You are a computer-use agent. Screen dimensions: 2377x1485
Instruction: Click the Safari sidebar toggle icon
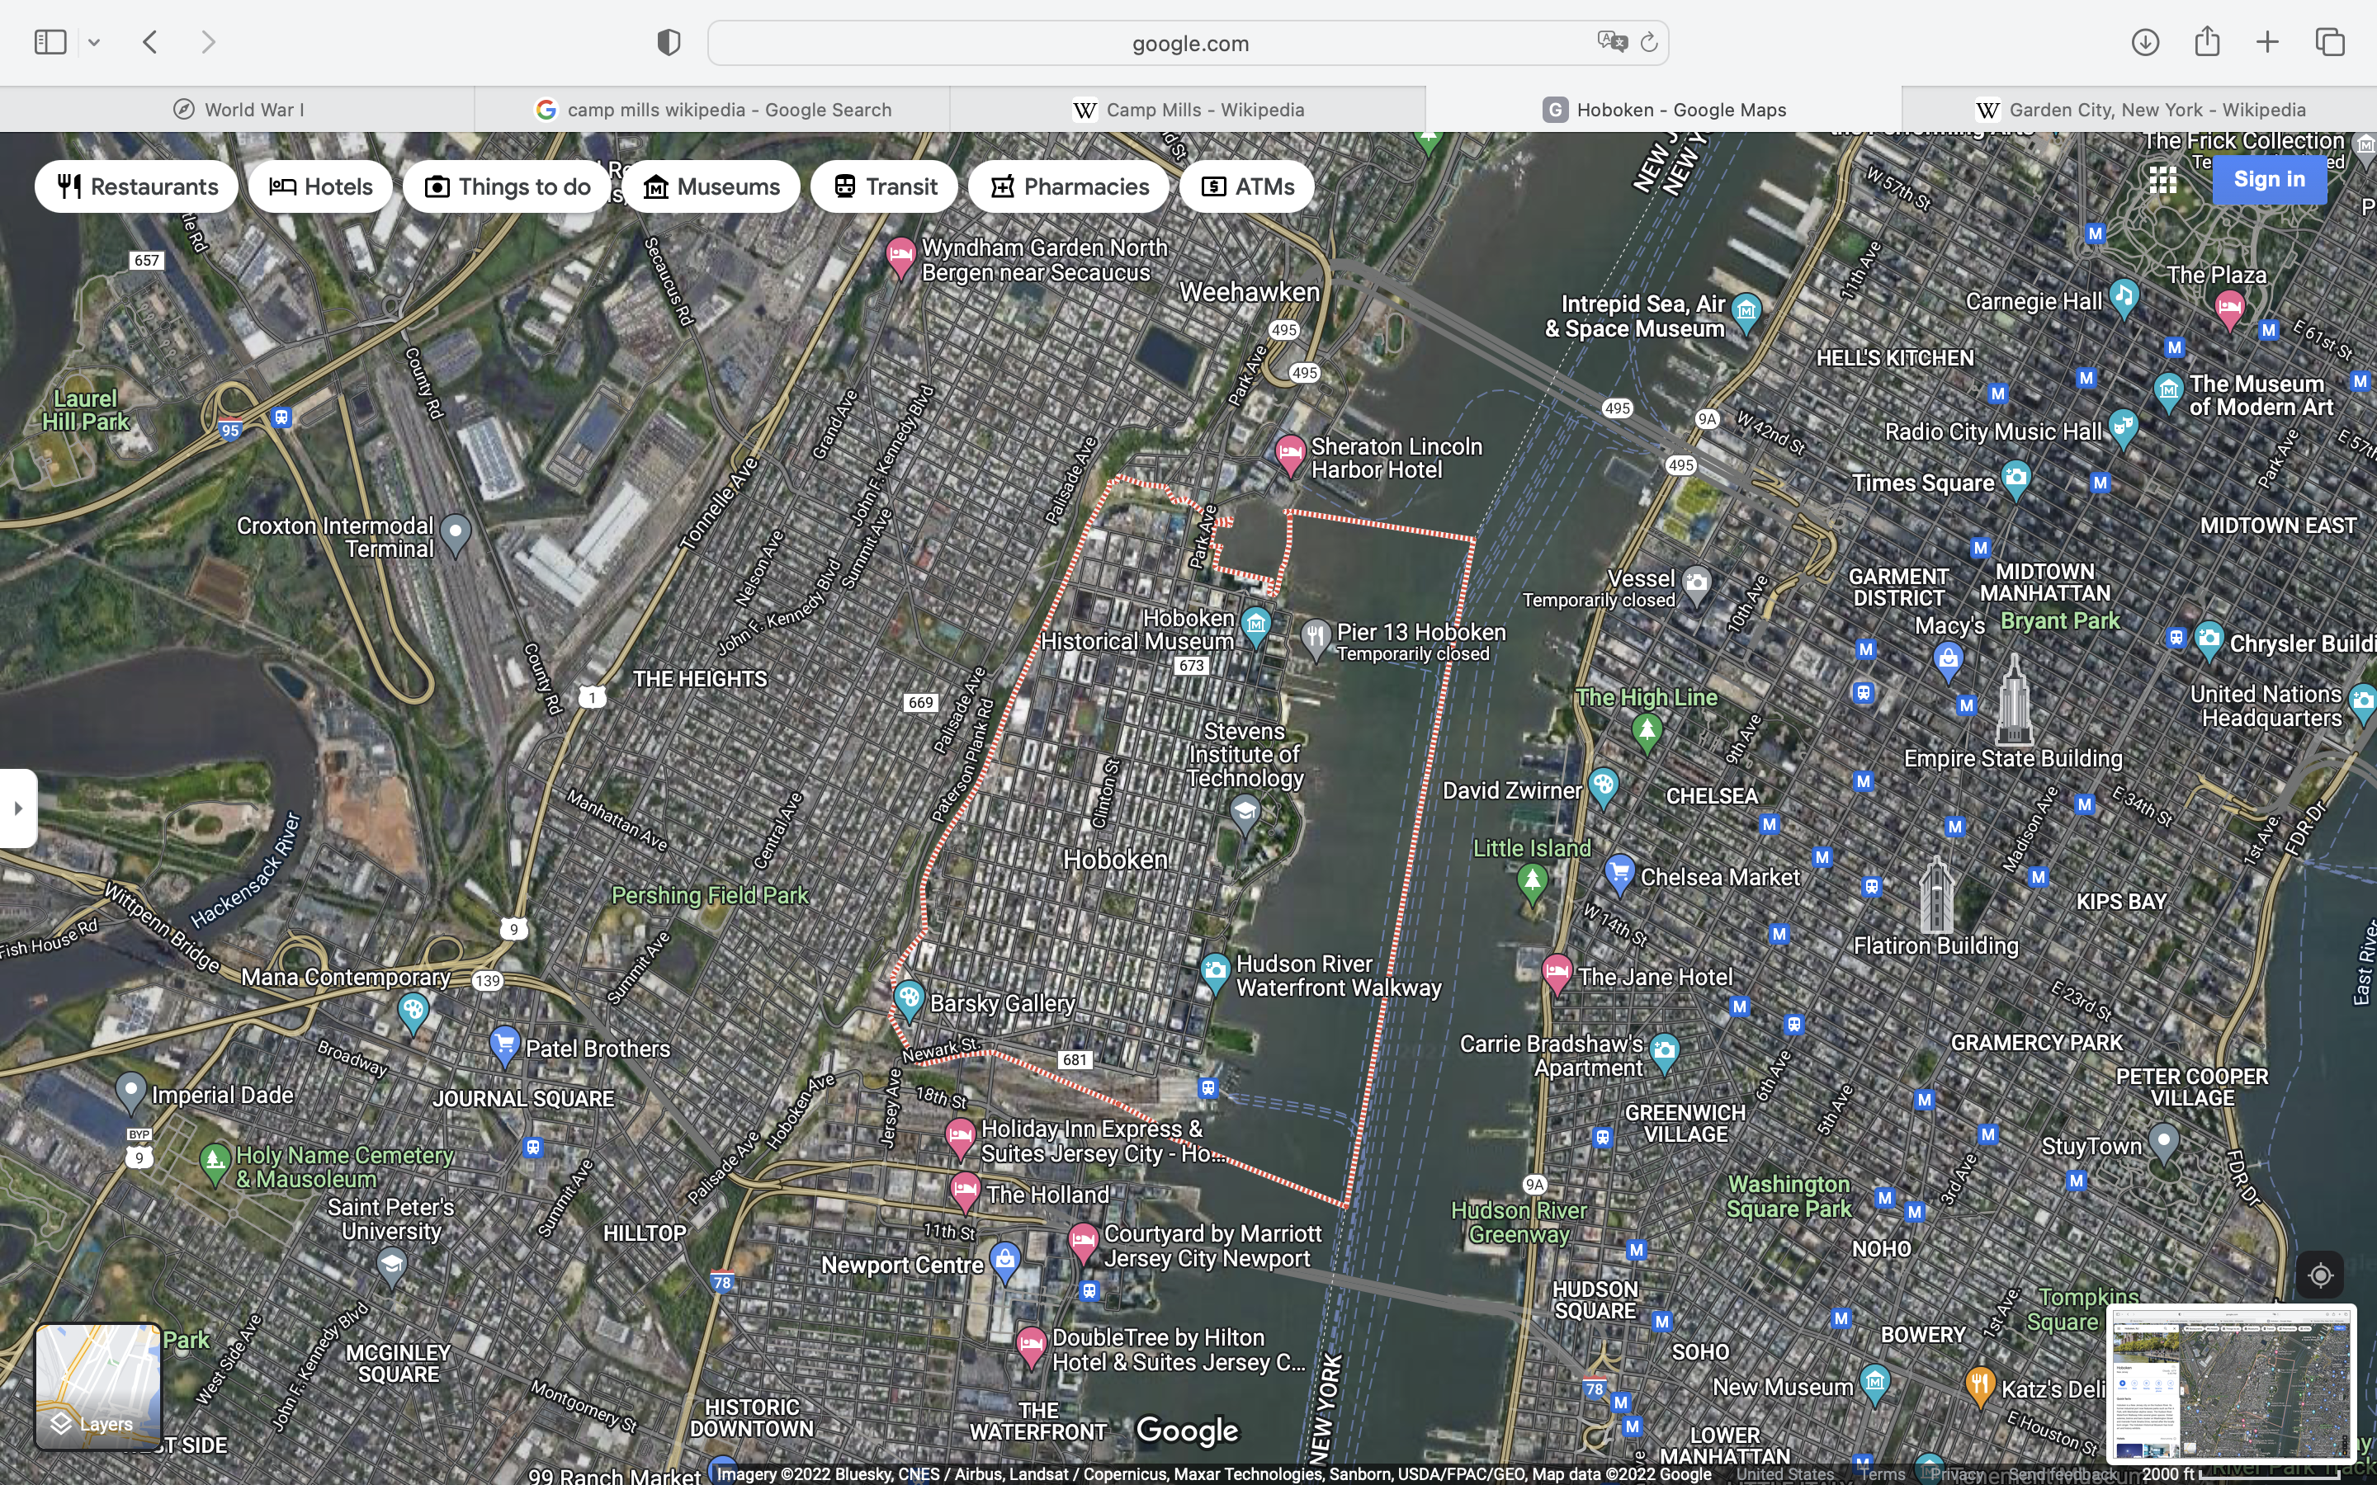[50, 42]
